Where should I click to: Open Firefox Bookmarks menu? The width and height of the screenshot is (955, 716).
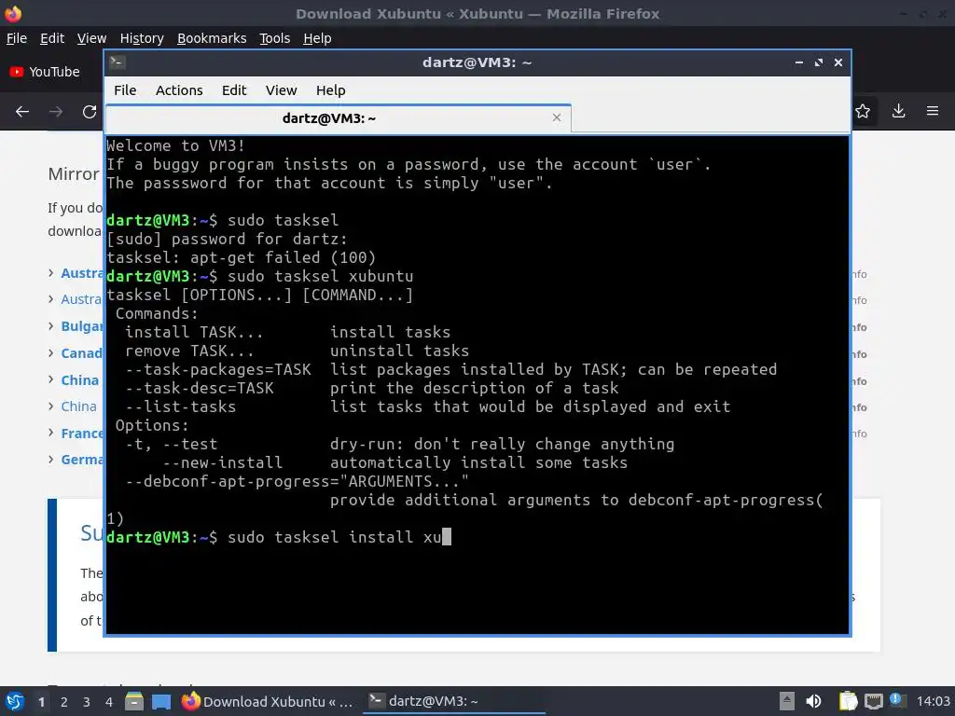click(x=212, y=38)
